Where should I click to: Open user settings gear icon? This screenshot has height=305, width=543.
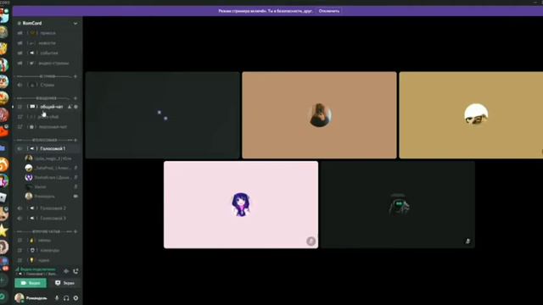coord(76,297)
